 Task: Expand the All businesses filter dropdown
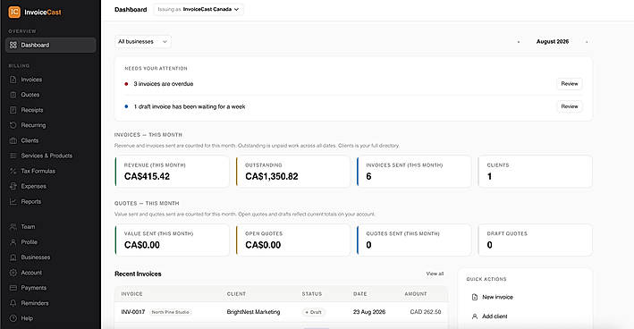pos(143,42)
